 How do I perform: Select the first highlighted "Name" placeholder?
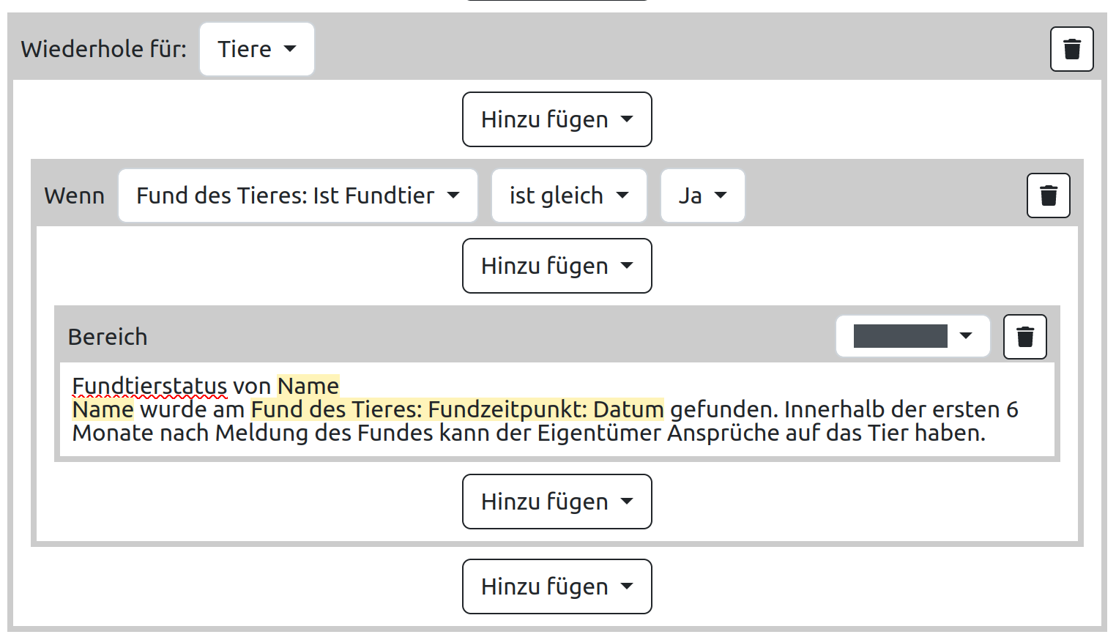click(x=308, y=385)
